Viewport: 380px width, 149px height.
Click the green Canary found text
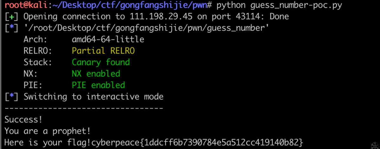pos(101,62)
